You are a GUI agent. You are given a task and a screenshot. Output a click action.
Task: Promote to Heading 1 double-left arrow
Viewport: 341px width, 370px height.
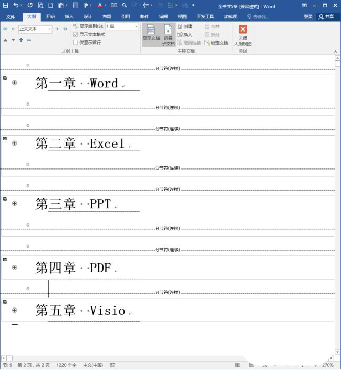(6, 29)
